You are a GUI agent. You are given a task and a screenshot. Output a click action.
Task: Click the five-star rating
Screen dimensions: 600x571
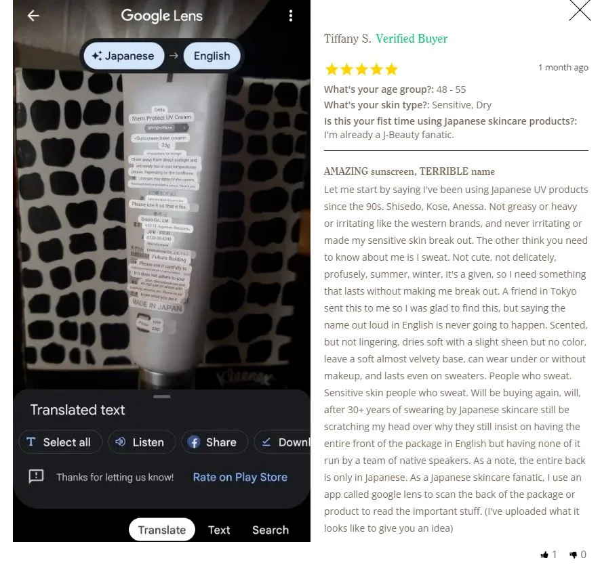(361, 70)
